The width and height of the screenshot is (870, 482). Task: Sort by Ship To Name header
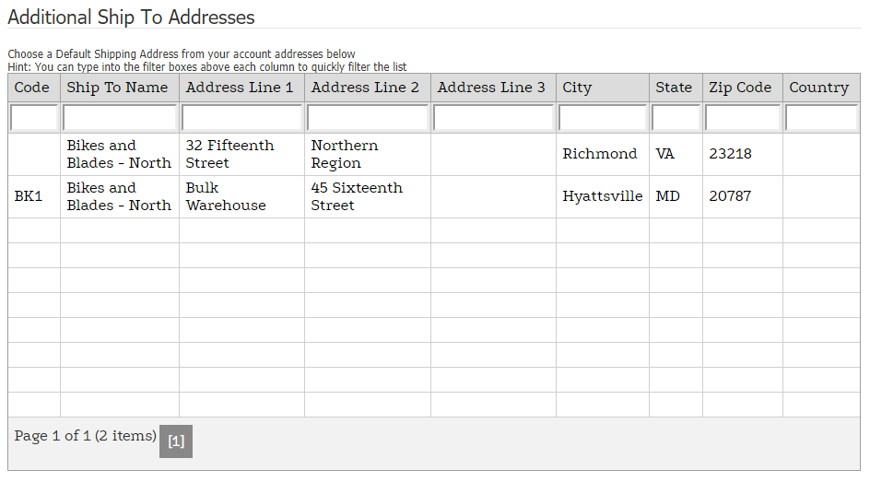[x=117, y=88]
